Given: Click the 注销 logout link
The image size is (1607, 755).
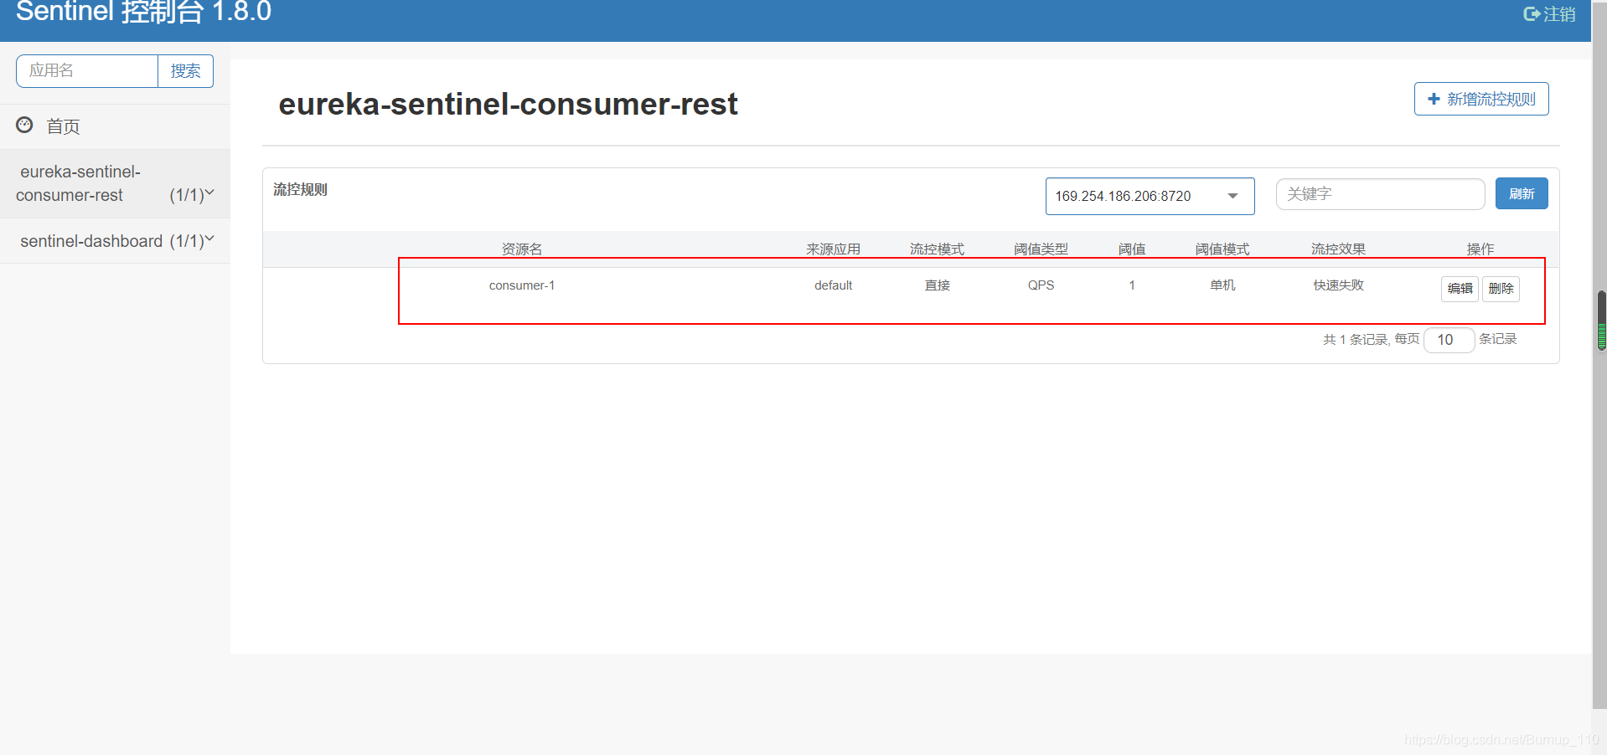Looking at the screenshot, I should (x=1549, y=13).
